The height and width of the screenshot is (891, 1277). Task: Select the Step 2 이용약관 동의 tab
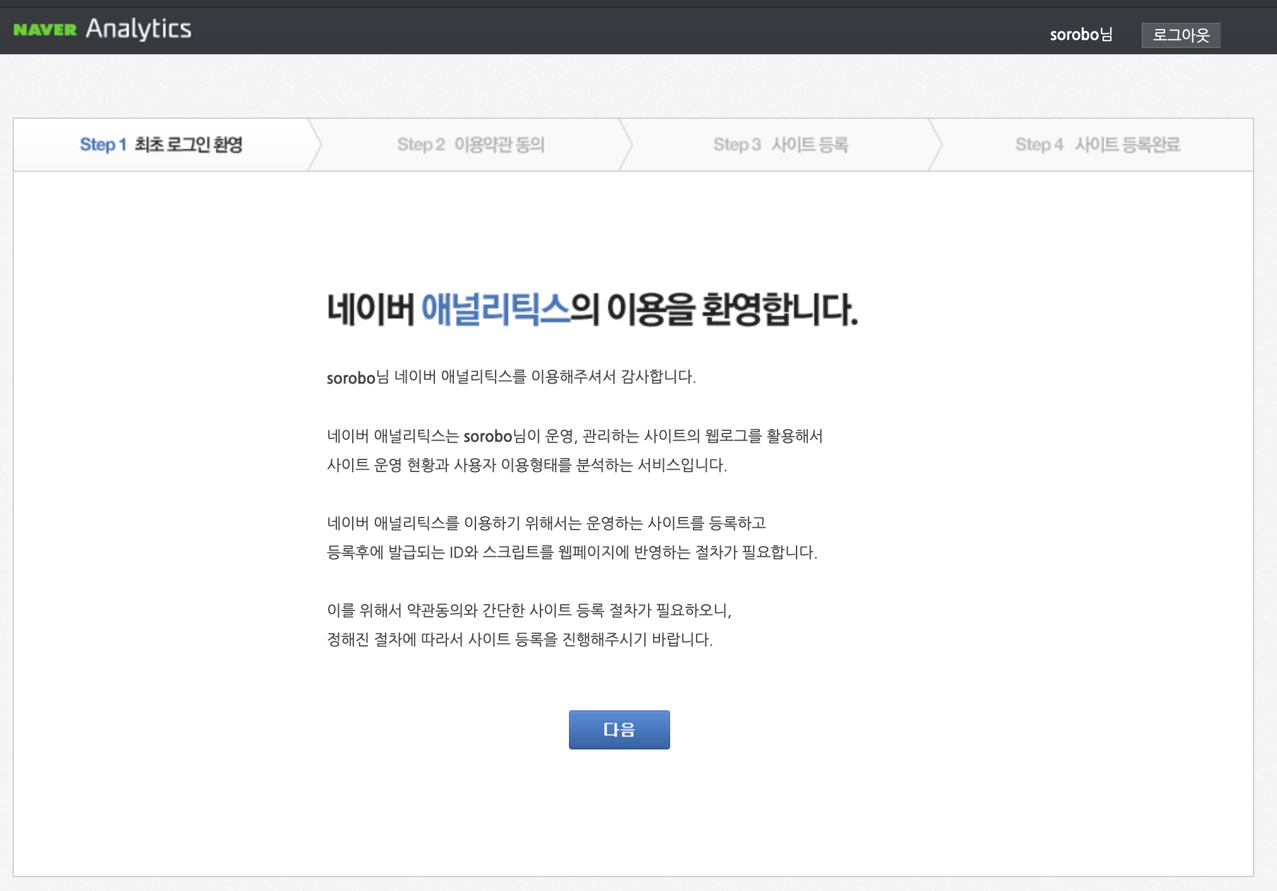pos(471,145)
